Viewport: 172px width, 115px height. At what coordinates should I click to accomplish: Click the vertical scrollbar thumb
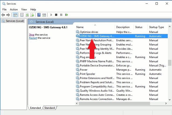pyautogui.click(x=170, y=63)
